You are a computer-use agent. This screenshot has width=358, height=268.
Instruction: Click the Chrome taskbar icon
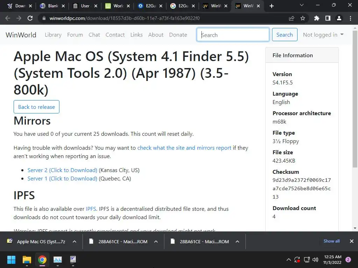click(42, 260)
